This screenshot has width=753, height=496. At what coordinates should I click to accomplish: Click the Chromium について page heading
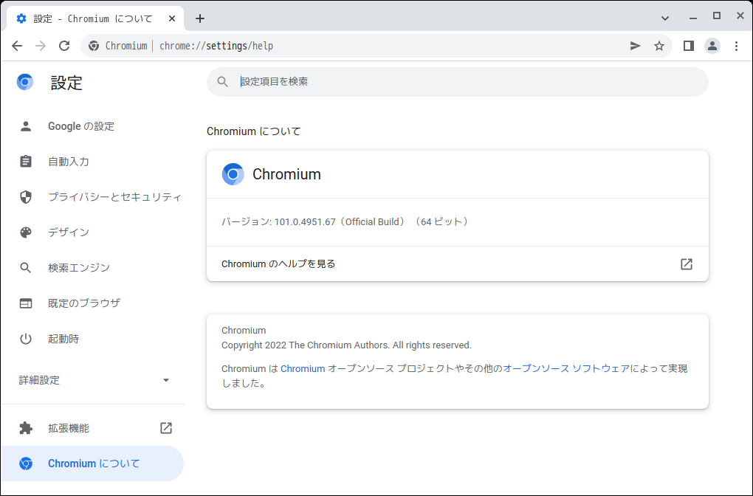(x=253, y=131)
